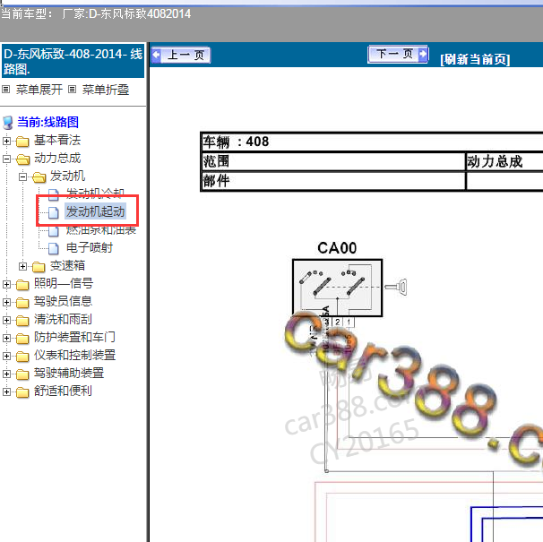This screenshot has width=543, height=542.
Task: Click the 刷新当前页 refresh link
Action: tap(475, 59)
